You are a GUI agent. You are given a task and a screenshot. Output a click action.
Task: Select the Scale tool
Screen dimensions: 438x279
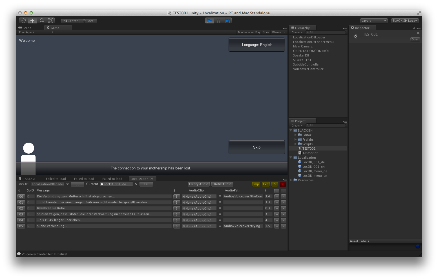[50, 20]
